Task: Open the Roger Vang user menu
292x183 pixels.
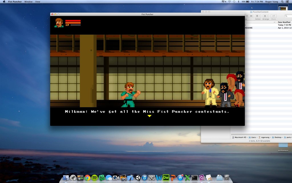Action: 271,1
